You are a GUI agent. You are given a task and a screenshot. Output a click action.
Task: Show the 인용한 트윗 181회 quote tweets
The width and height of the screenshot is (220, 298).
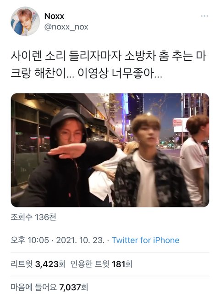pos(101,264)
